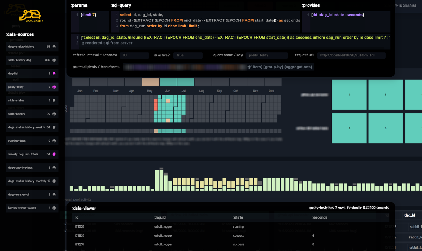Click the :dag_id column header in data-viewer

pyautogui.click(x=160, y=217)
